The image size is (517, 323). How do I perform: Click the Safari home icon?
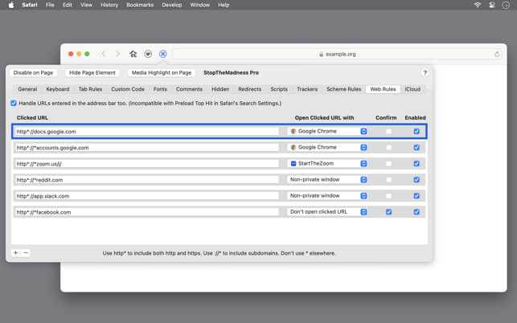click(133, 54)
